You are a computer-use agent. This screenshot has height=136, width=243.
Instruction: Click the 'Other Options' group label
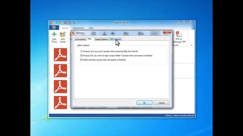[x=83, y=45]
